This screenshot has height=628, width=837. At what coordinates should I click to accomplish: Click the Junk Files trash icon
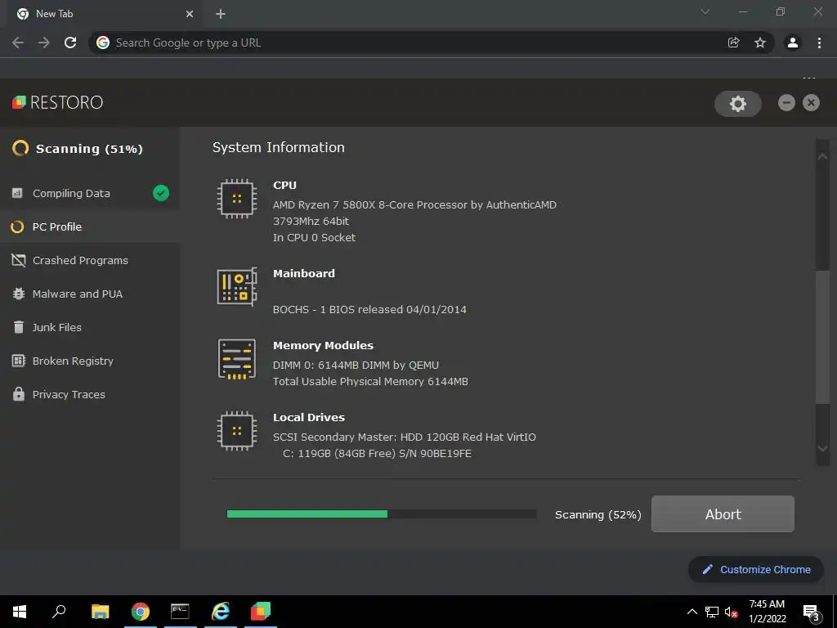[19, 327]
